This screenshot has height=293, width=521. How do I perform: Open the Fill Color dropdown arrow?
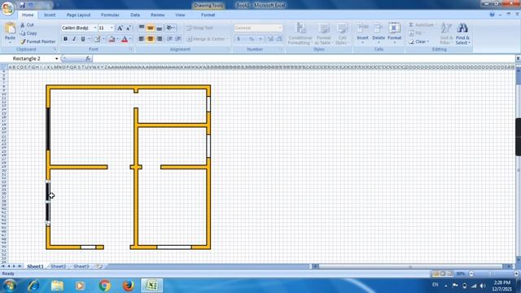[x=117, y=39]
